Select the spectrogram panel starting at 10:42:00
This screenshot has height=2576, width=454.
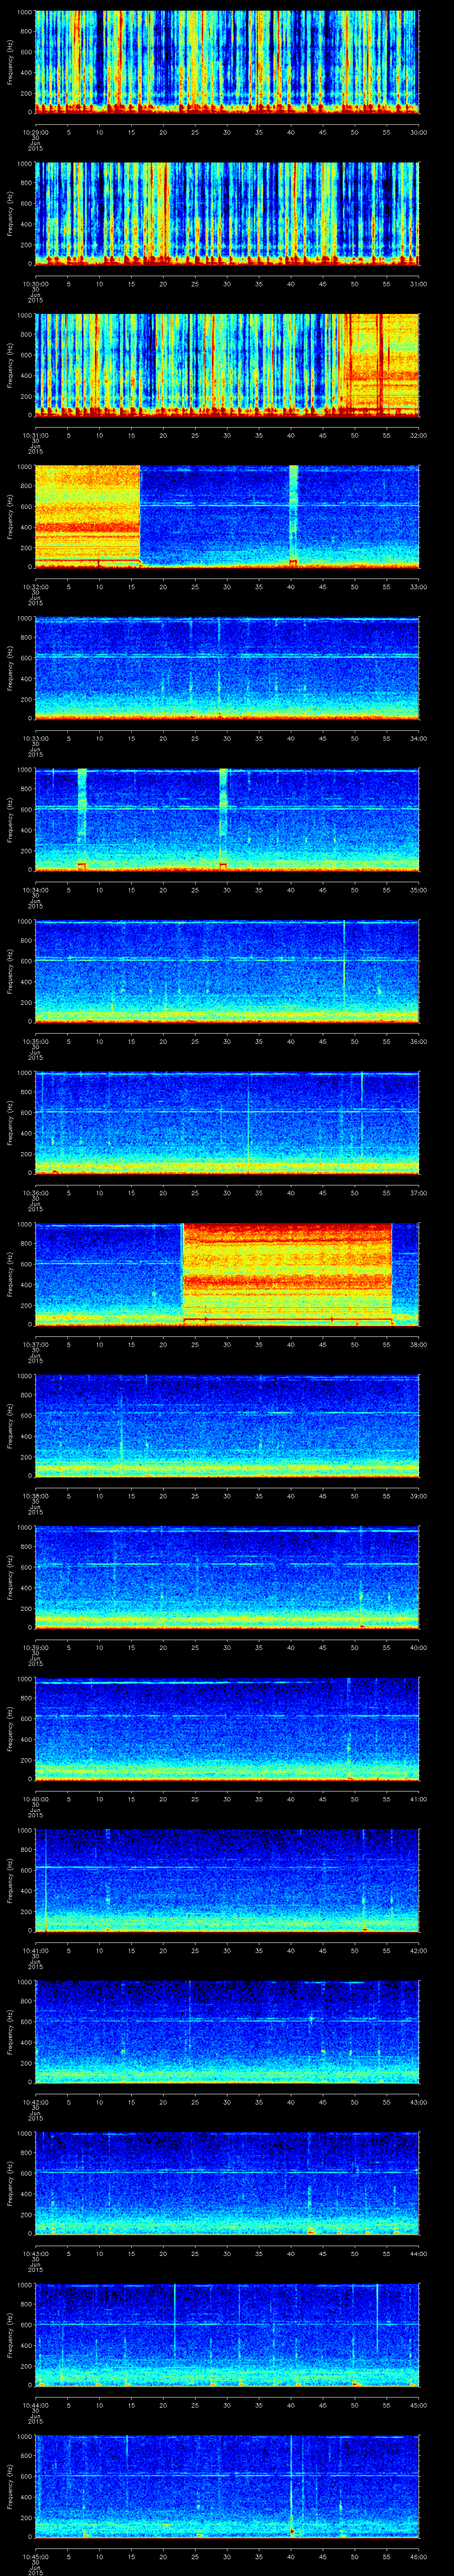click(227, 2033)
